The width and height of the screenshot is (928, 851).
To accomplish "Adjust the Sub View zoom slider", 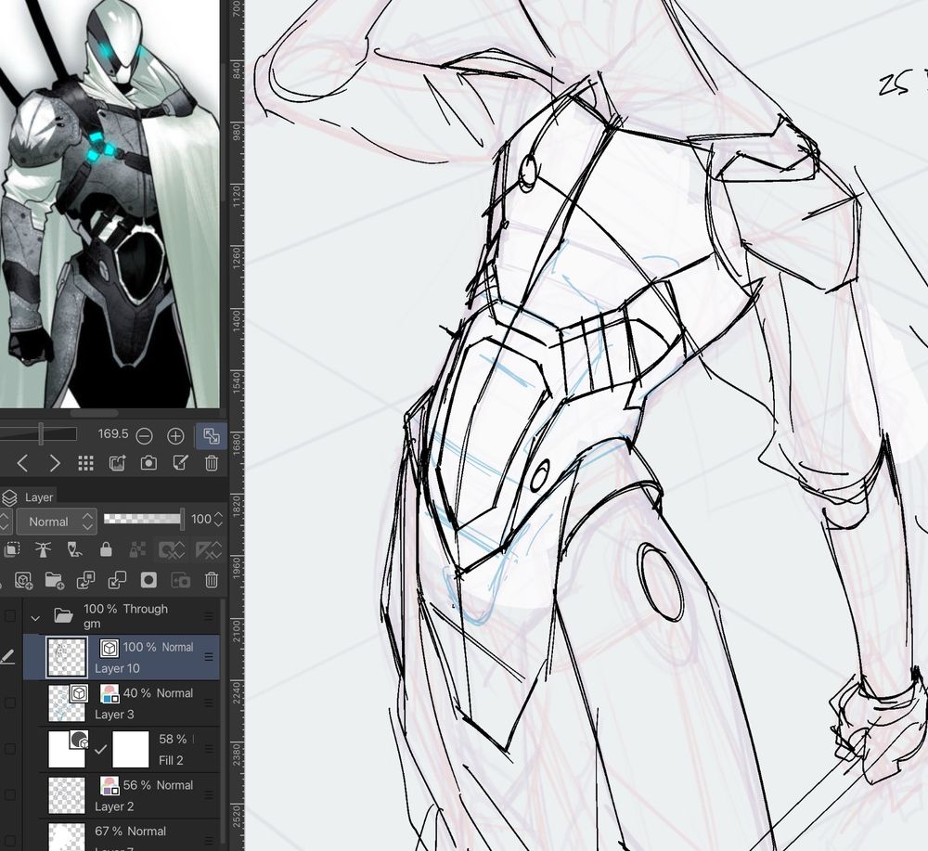I will point(38,434).
